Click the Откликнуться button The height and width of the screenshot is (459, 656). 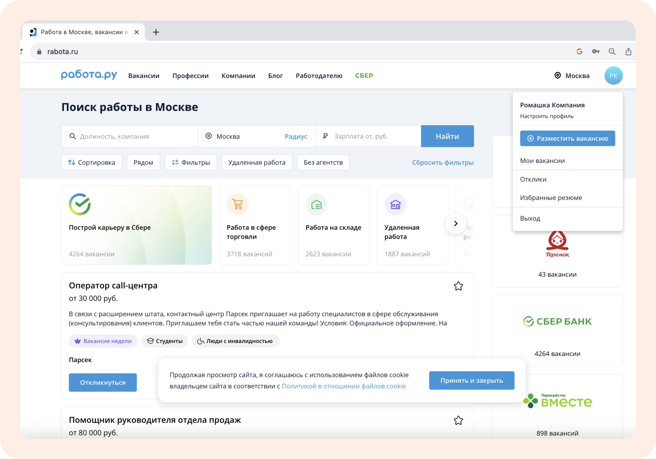point(103,382)
